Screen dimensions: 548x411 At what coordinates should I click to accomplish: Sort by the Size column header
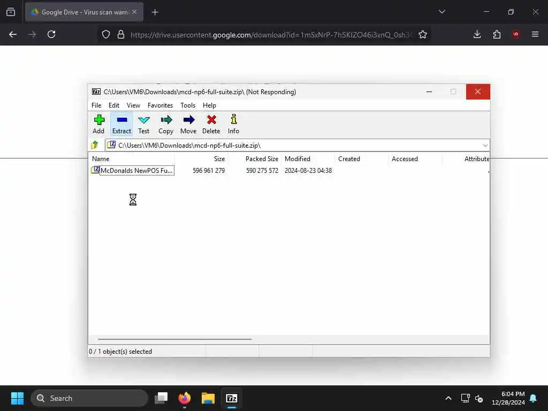tap(201, 158)
